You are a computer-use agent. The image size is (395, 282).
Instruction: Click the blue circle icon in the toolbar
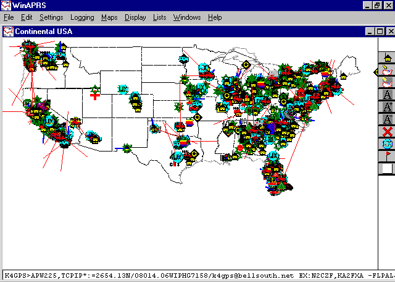386,144
